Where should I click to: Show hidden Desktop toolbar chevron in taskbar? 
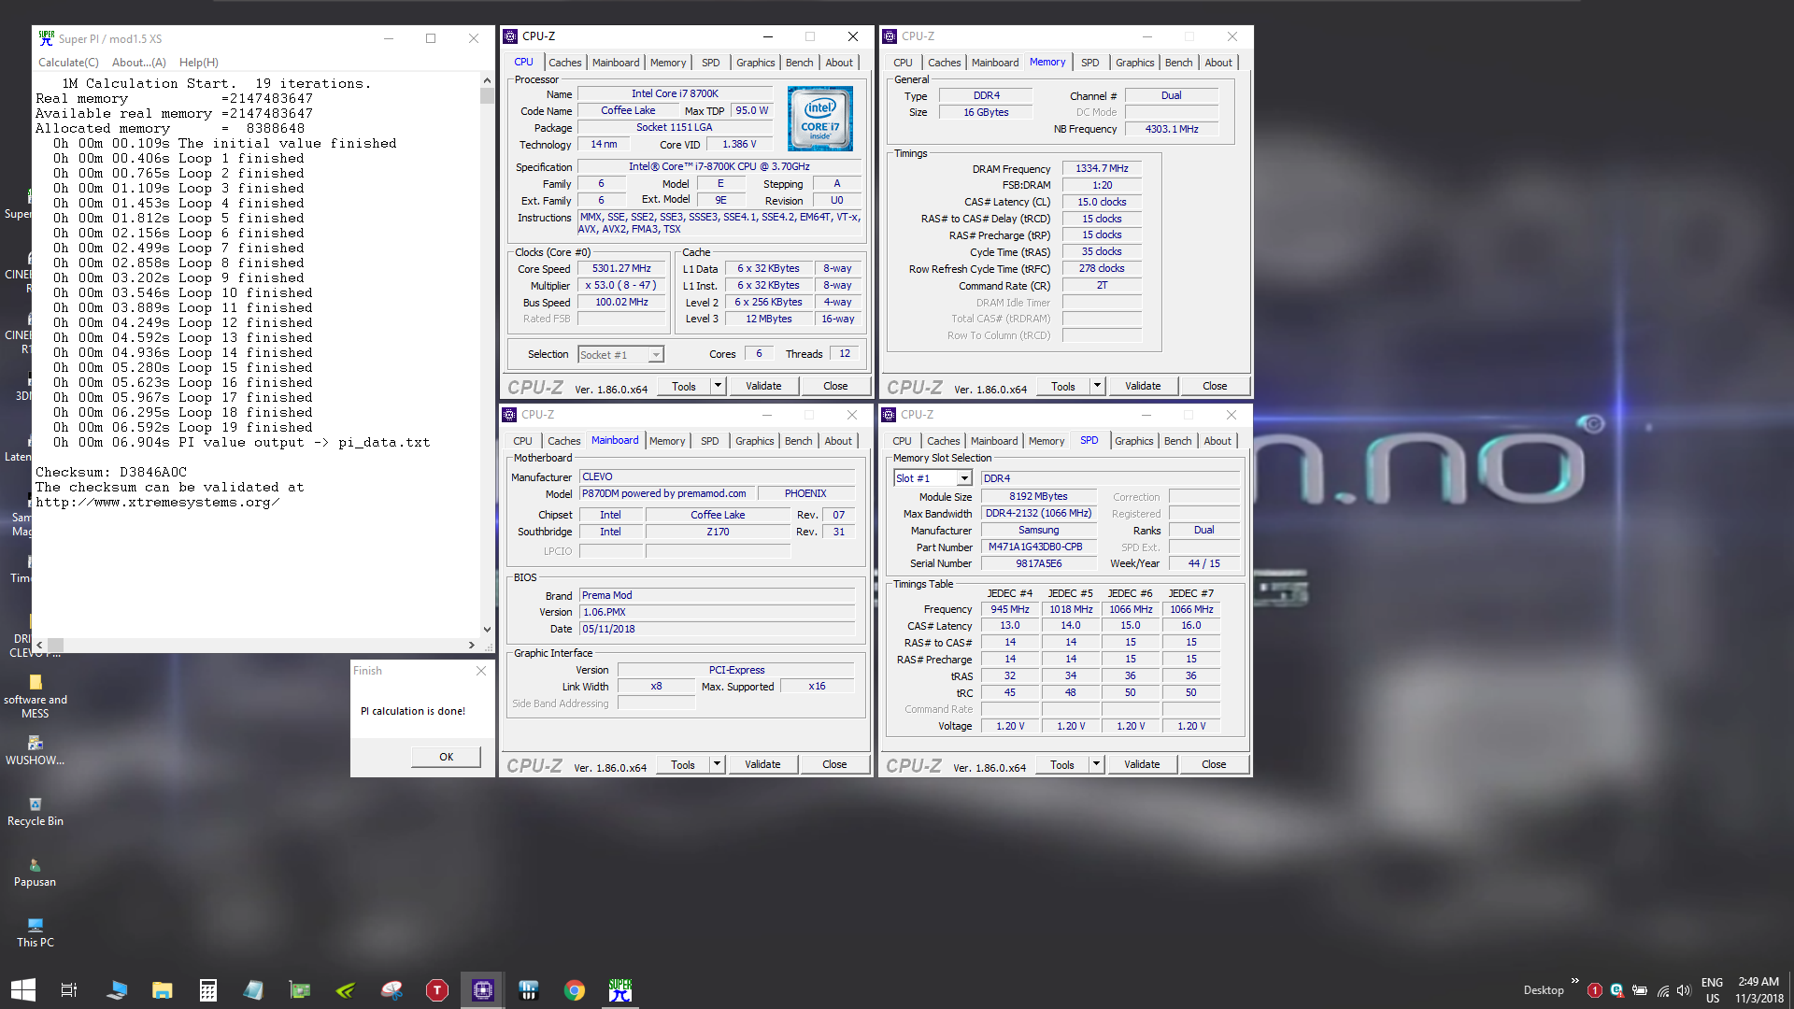click(x=1574, y=981)
